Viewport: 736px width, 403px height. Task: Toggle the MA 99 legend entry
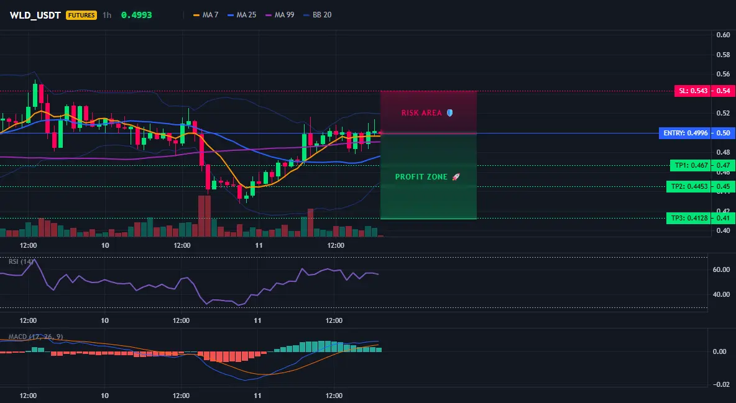pyautogui.click(x=280, y=15)
